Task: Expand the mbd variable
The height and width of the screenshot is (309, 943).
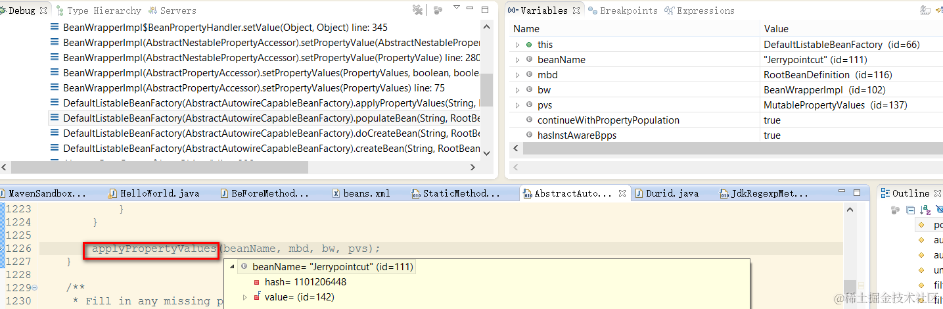Action: tap(518, 75)
